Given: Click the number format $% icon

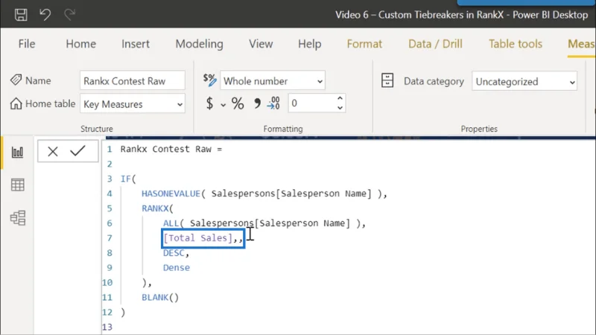Looking at the screenshot, I should [x=209, y=80].
